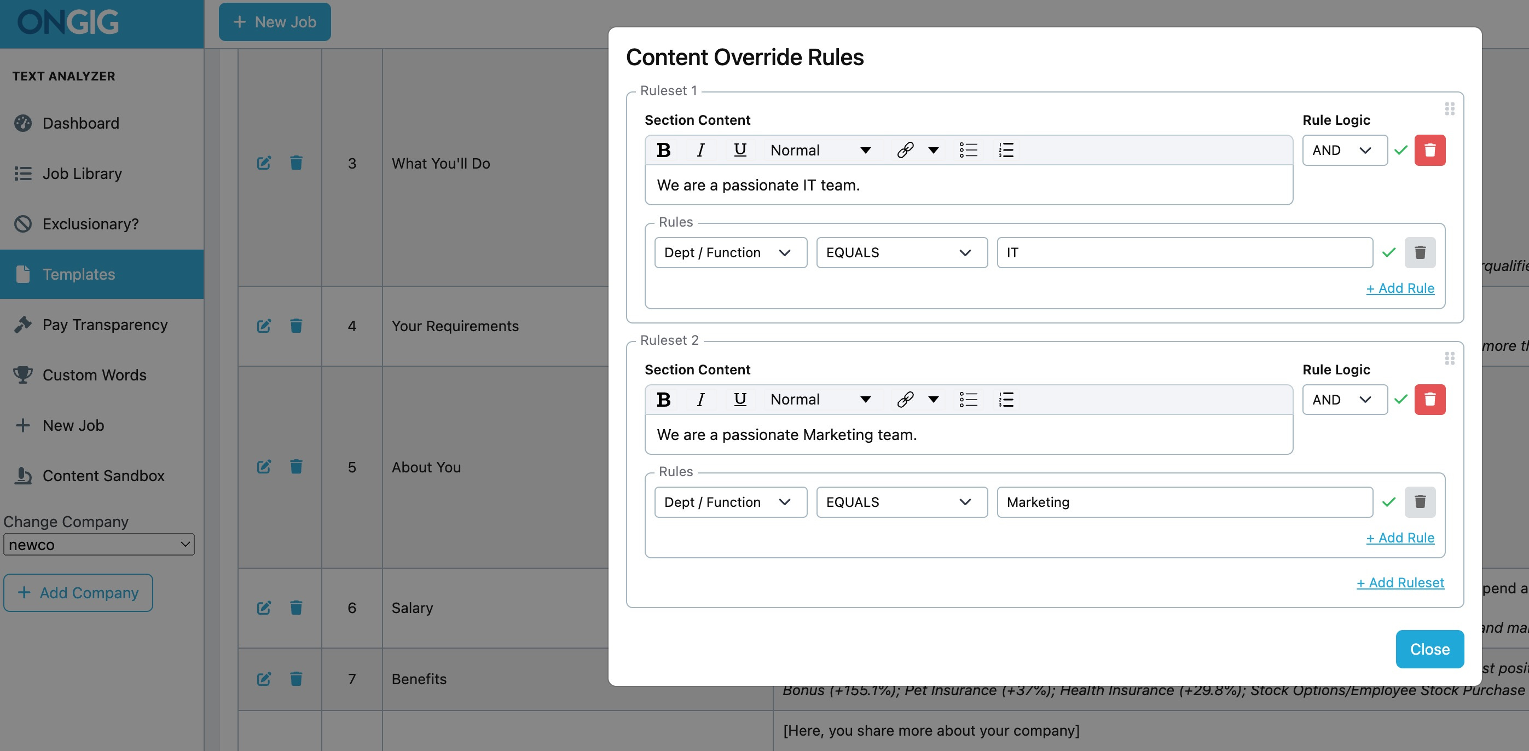The height and width of the screenshot is (751, 1529).
Task: Click the Marketing rule value field
Action: 1184,502
